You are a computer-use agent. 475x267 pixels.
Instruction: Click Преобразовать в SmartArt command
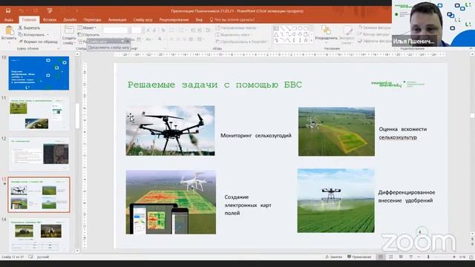point(242,42)
